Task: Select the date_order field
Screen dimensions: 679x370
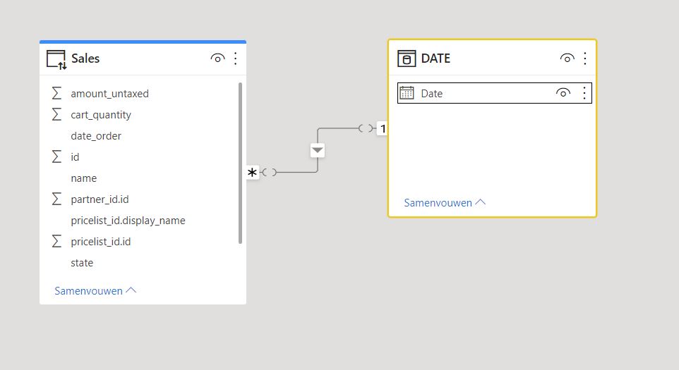Action: pos(96,136)
